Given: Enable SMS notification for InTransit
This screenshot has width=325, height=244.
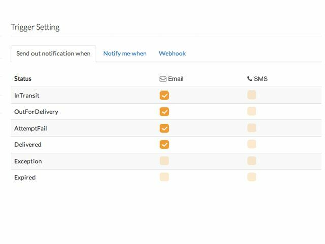Looking at the screenshot, I should (x=251, y=95).
